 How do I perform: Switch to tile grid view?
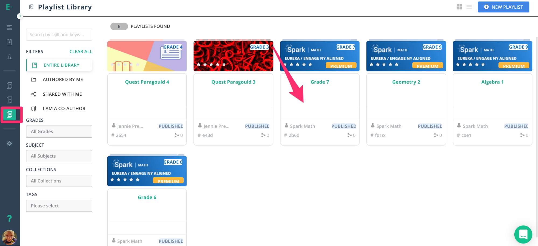459,7
